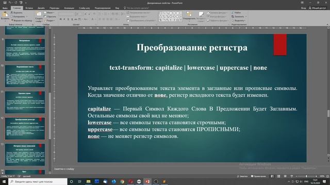Select slide 13 thumbnail
This screenshot has width=330, height=185.
pos(25,155)
